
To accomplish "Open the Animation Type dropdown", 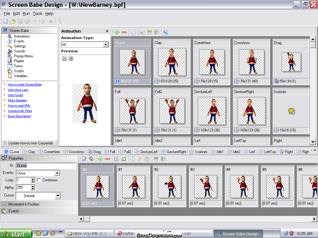I will pos(106,45).
